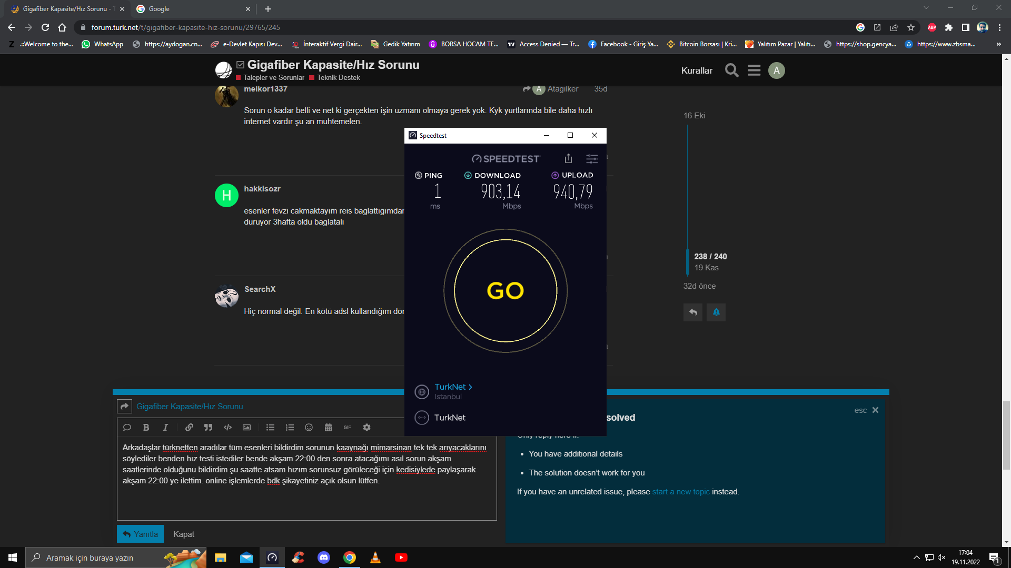Show hidden system tray icons
This screenshot has width=1011, height=568.
pyautogui.click(x=916, y=557)
